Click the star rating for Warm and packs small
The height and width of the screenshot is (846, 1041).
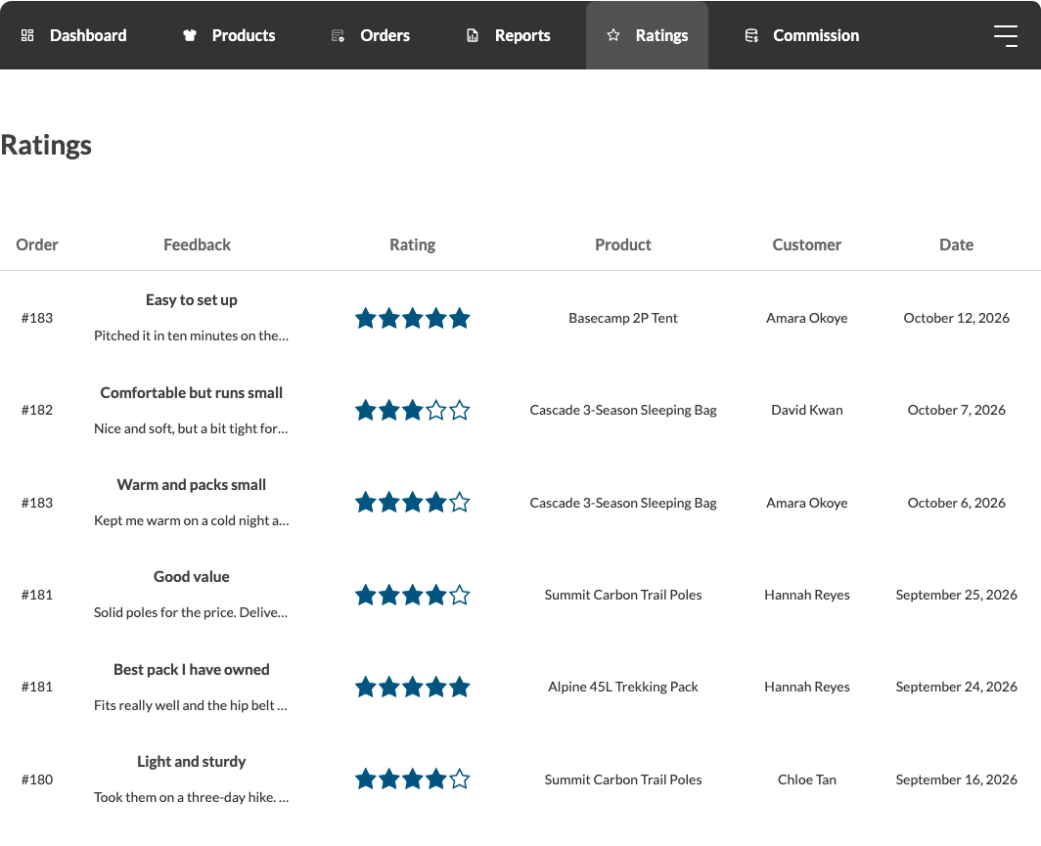tap(412, 503)
